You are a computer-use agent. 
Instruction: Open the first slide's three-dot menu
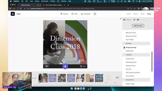point(46,75)
